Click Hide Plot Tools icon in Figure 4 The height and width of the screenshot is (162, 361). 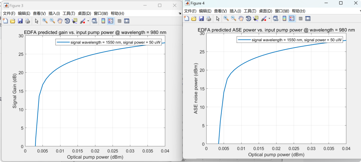click(x=300, y=18)
